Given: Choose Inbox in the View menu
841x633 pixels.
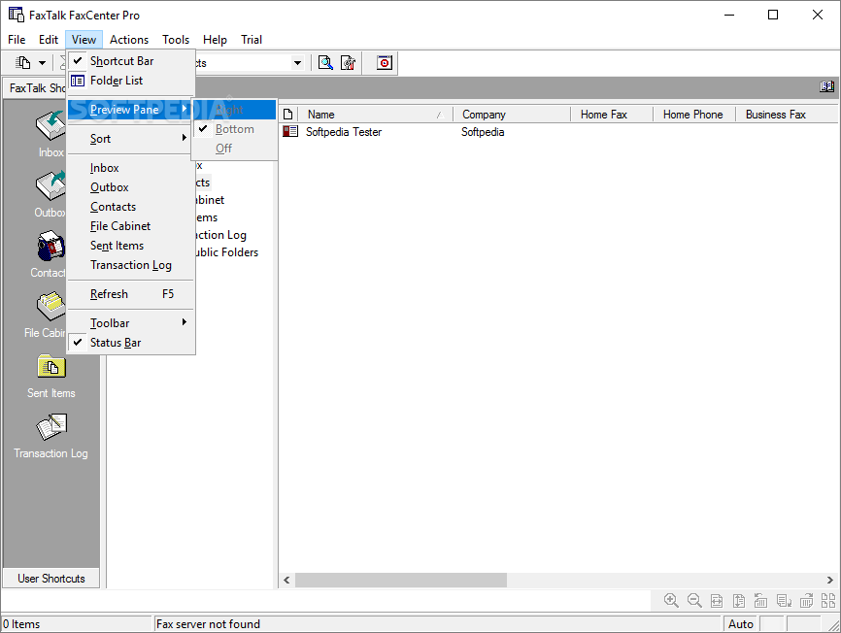Looking at the screenshot, I should point(131,168).
